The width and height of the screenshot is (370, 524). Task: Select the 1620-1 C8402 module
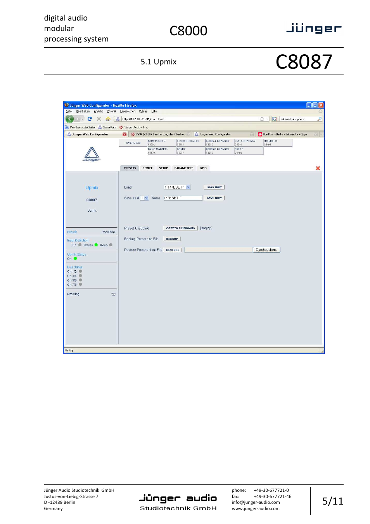249,151
